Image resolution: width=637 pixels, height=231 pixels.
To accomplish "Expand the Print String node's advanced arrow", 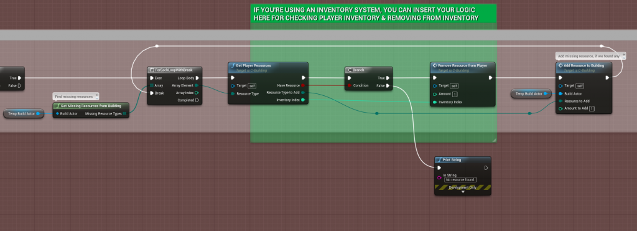I will pyautogui.click(x=463, y=192).
